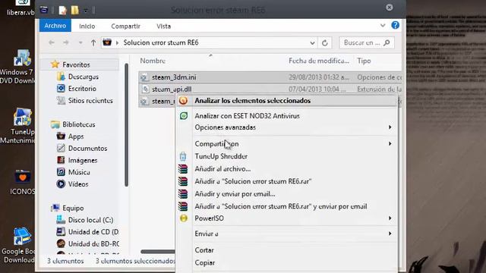The image size is (486, 273).
Task: Open Favoritos in navigation pane
Action: pyautogui.click(x=76, y=64)
